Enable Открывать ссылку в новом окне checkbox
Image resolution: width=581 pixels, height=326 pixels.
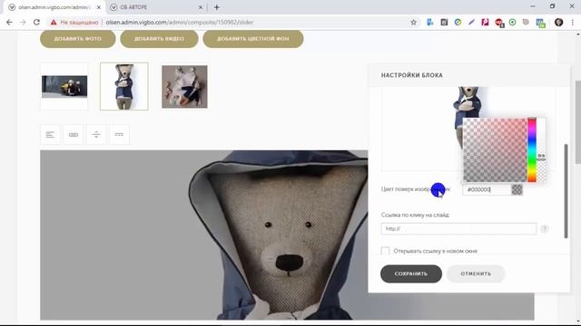click(x=385, y=251)
